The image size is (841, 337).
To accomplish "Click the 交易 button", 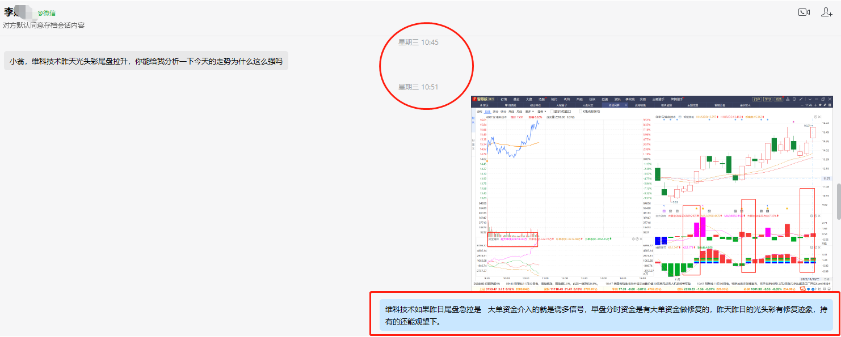I will coord(778,99).
